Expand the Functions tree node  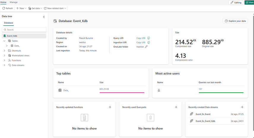click(x=4, y=60)
